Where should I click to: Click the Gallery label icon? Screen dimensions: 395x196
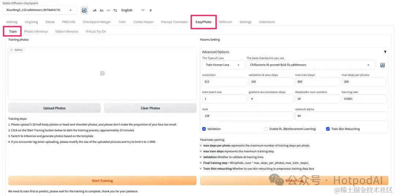pos(11,50)
